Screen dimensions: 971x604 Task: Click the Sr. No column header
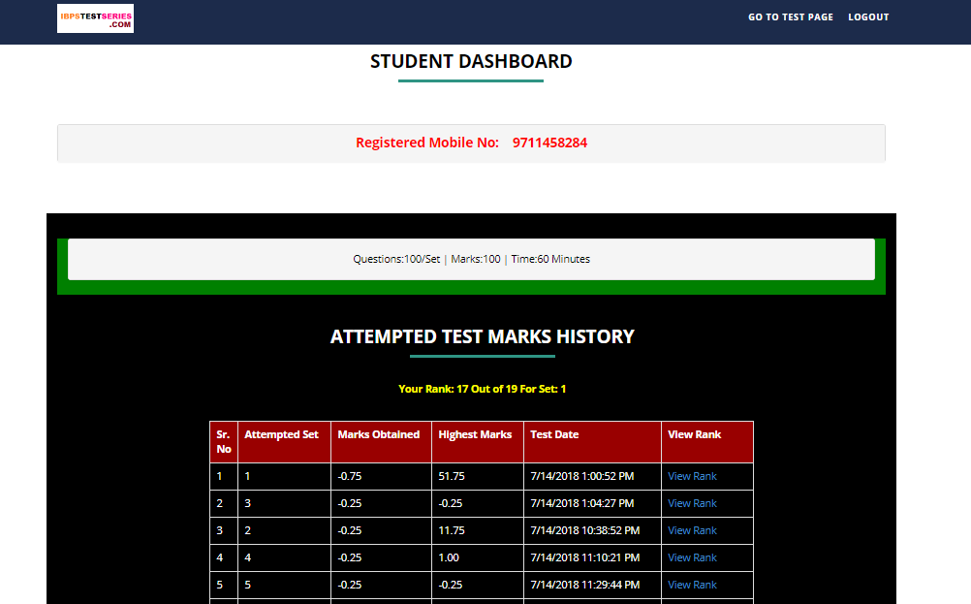point(224,442)
